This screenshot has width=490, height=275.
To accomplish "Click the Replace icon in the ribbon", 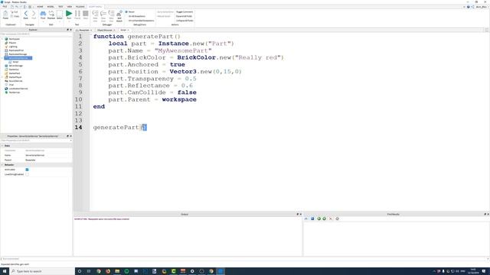I will pos(51,15).
